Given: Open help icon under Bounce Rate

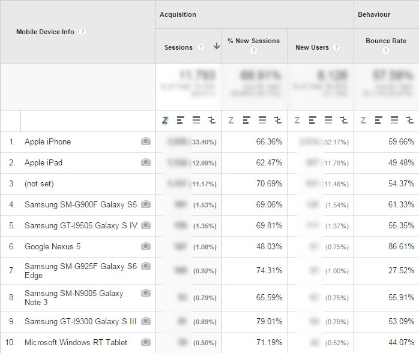Looking at the screenshot, I should coord(385,50).
